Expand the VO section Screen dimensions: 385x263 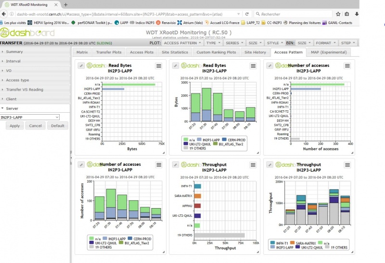[35, 70]
